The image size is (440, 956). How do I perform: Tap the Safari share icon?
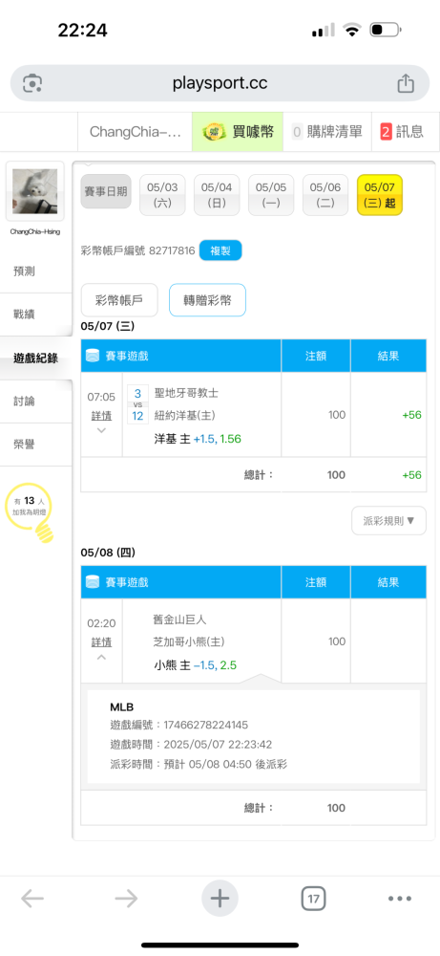point(406,83)
